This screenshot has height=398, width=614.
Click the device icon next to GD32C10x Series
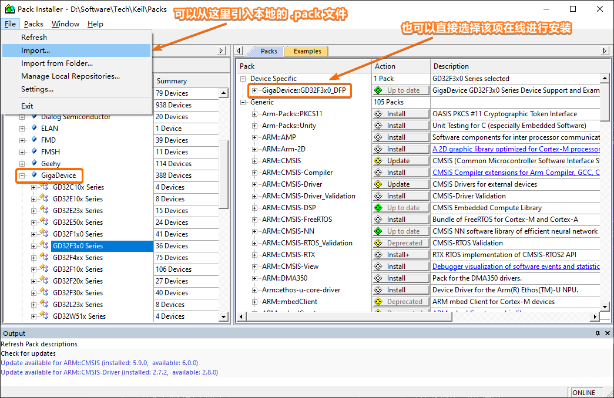tap(45, 187)
